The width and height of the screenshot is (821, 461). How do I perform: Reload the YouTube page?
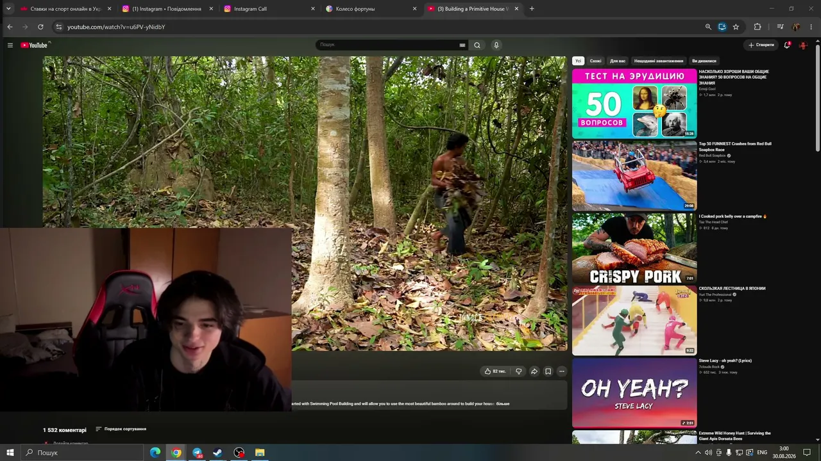tap(40, 27)
